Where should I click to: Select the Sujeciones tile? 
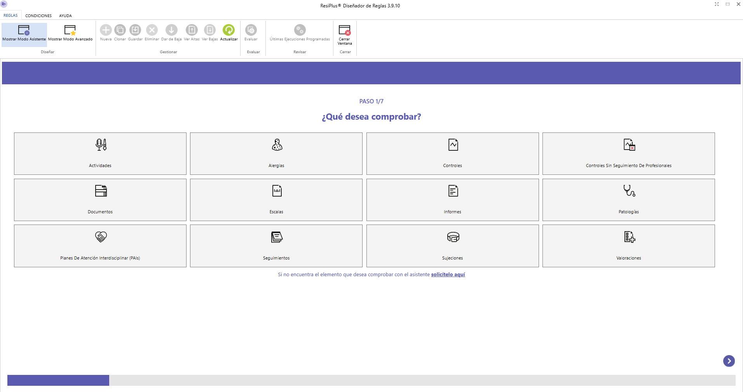pos(453,246)
